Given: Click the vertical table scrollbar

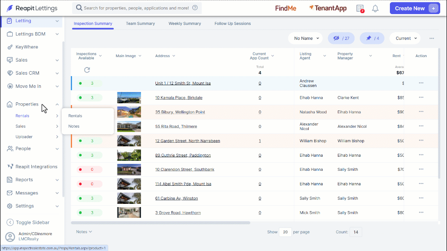Looking at the screenshot, I should 439,113.
